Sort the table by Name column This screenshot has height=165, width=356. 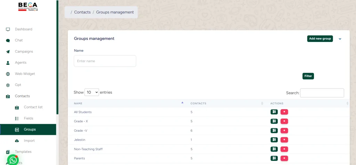(183, 103)
